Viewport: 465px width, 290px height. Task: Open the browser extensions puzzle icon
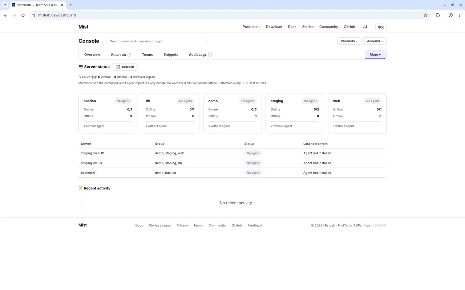[x=438, y=15]
